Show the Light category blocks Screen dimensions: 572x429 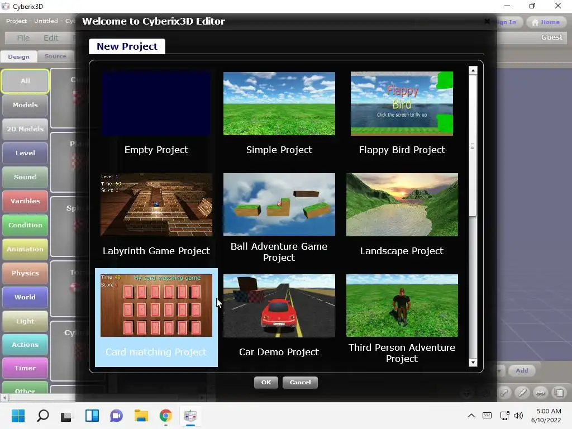tap(25, 321)
